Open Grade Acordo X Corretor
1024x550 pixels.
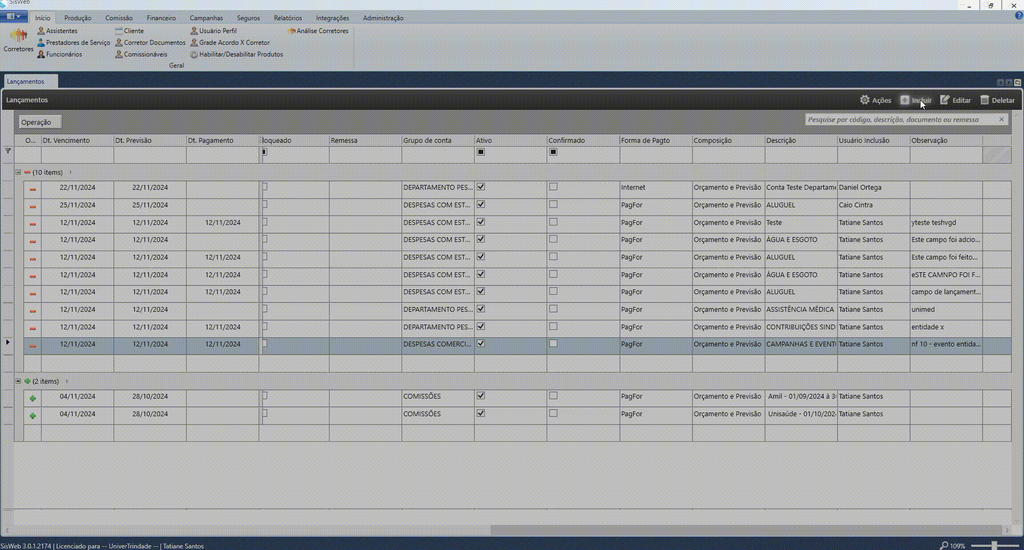[230, 43]
